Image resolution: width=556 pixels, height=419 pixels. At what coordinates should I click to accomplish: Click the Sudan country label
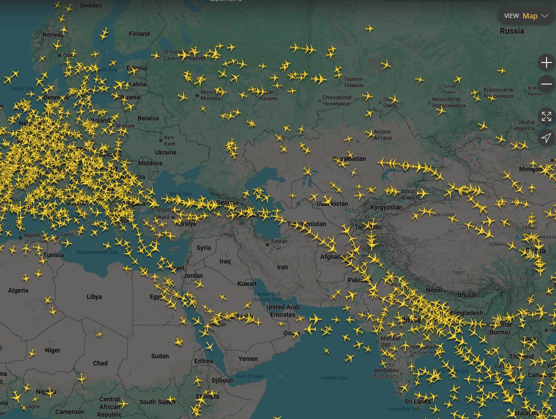160,356
